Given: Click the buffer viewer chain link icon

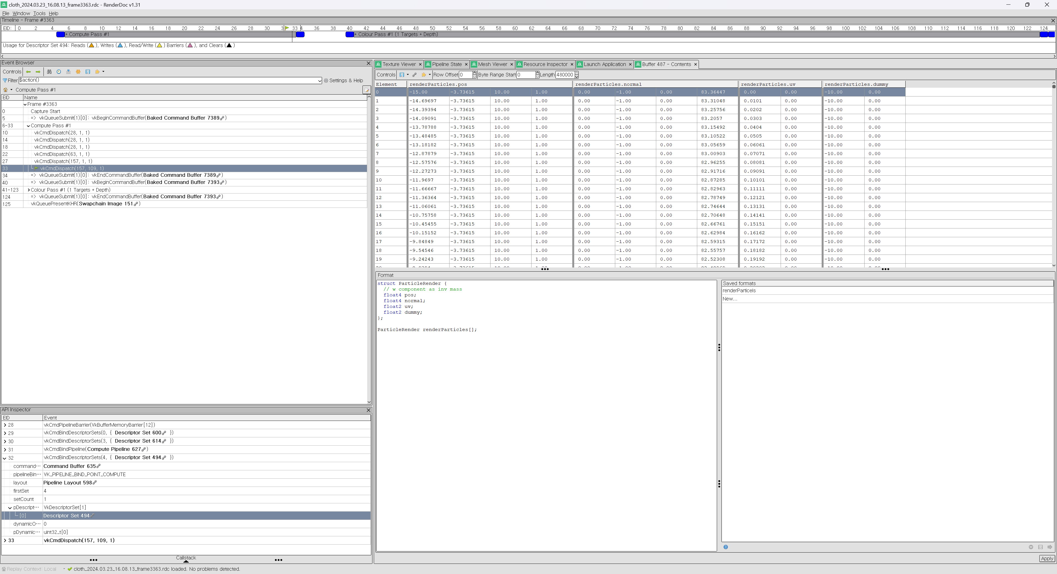Looking at the screenshot, I should tap(415, 75).
